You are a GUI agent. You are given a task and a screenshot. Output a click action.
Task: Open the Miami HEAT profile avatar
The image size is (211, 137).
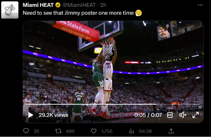(x=10, y=10)
